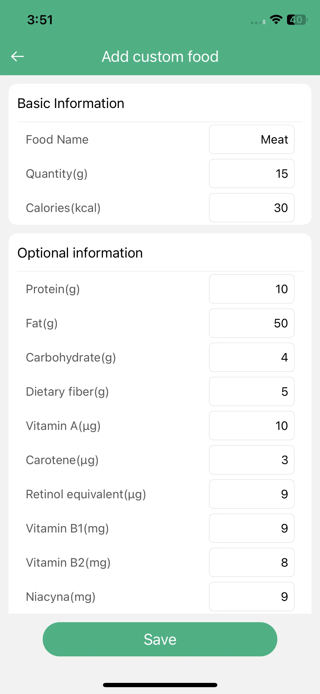This screenshot has width=320, height=694.
Task: Tap the Protein(g) value field
Action: pos(252,289)
